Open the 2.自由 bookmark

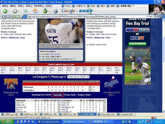(91, 6)
